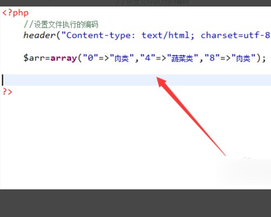Click the "4" array key
This screenshot has height=217, width=271.
(148, 58)
